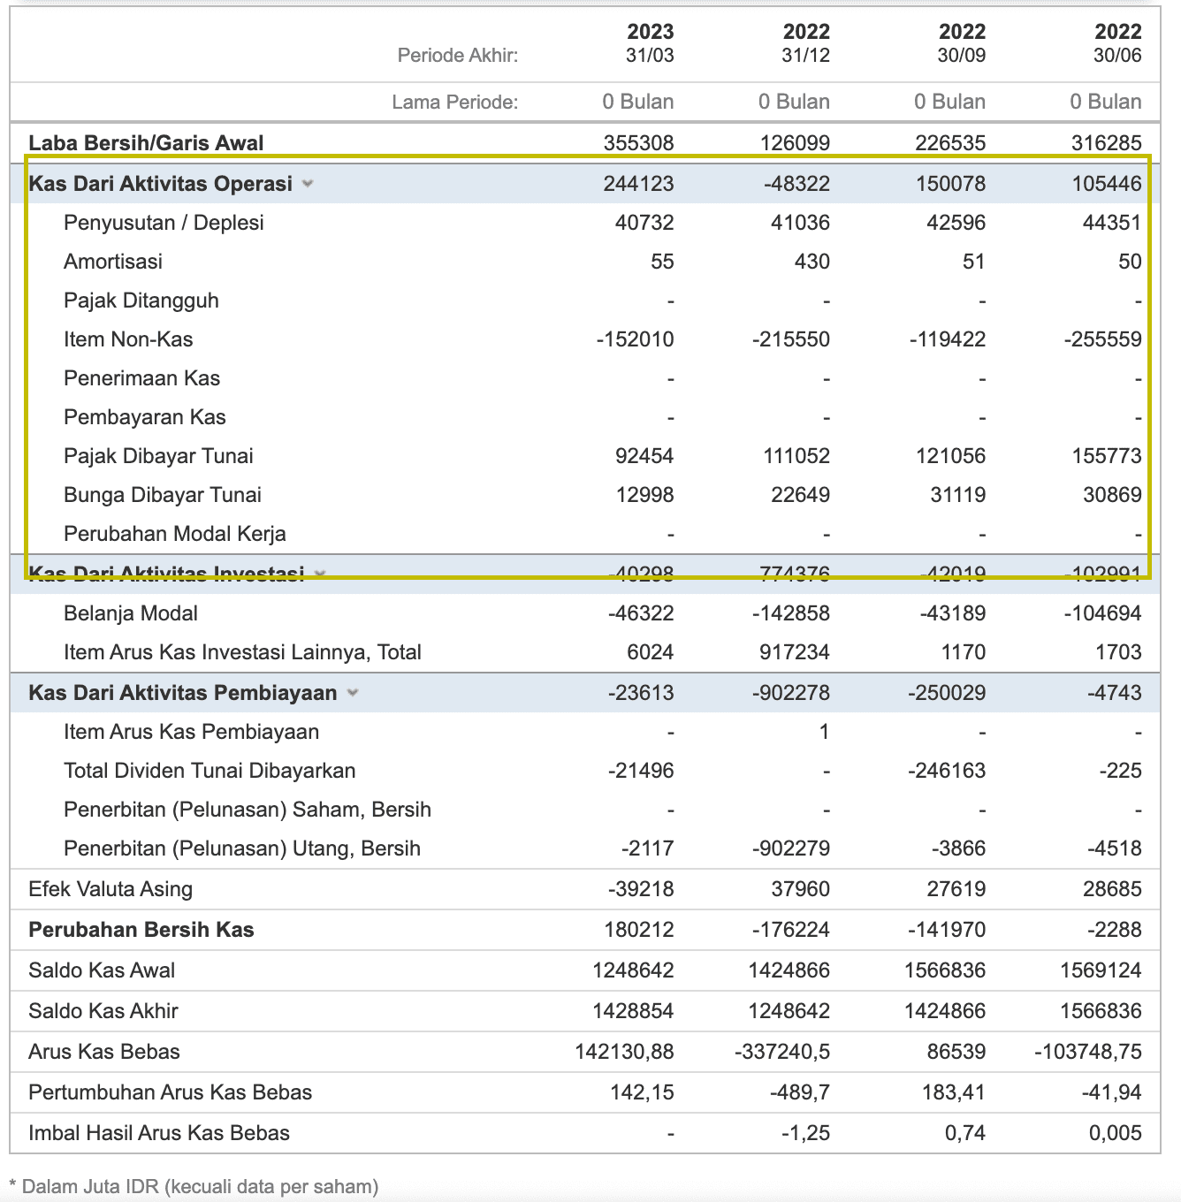Click the Perubahan Bersih Kas row label

141,930
